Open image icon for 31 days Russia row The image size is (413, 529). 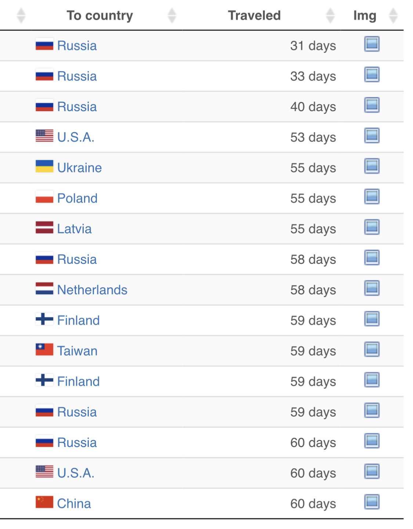pyautogui.click(x=372, y=44)
